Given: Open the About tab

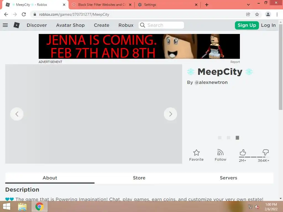Looking at the screenshot, I should point(50,178).
